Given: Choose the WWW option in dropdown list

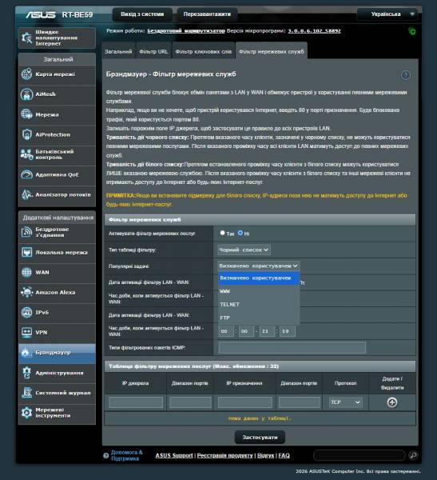Looking at the screenshot, I should (x=259, y=291).
